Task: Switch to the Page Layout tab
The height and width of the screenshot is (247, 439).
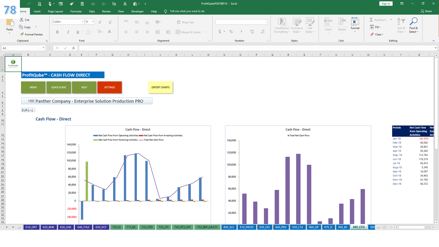Action: click(55, 11)
